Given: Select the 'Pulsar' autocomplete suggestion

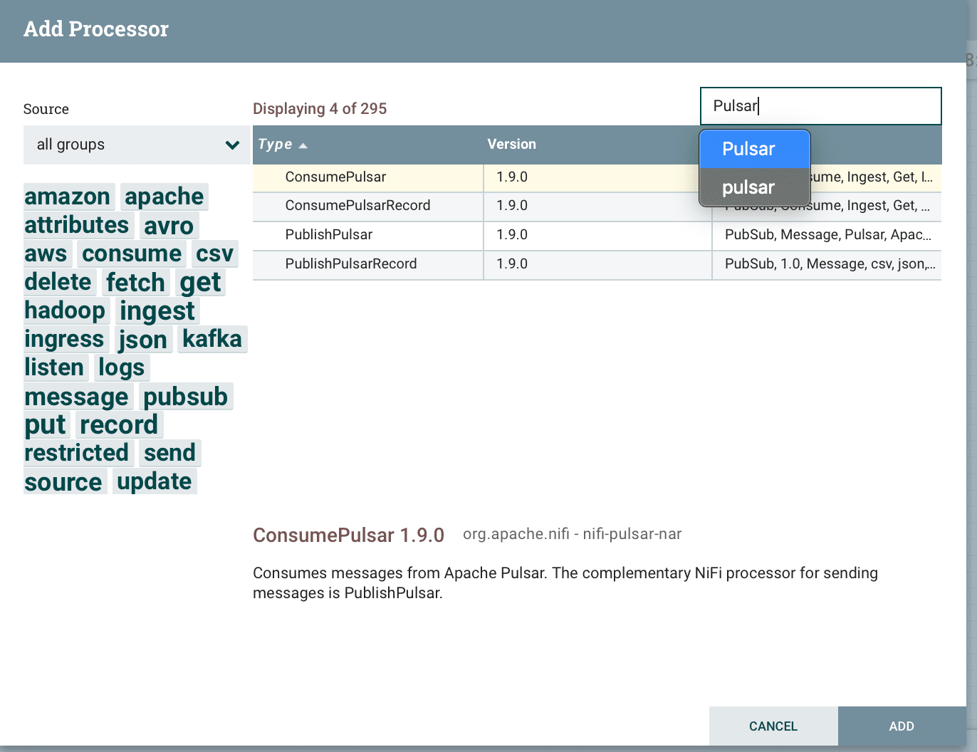Looking at the screenshot, I should tap(754, 149).
